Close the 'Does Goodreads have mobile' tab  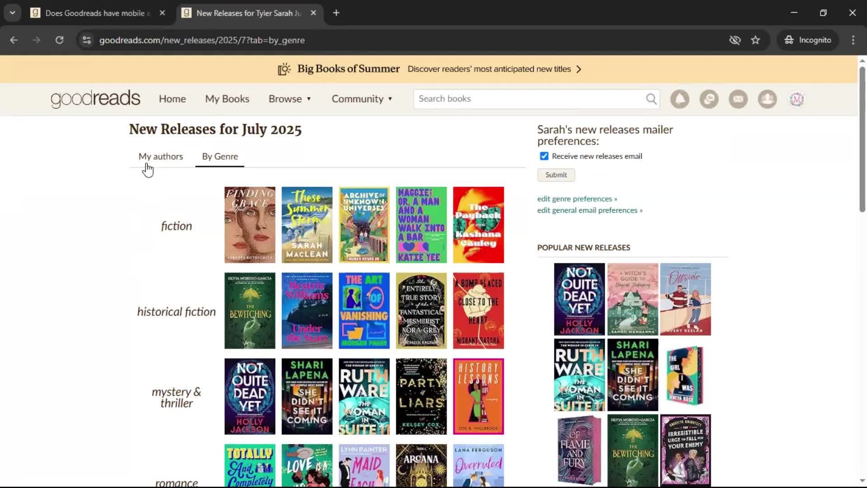click(162, 13)
